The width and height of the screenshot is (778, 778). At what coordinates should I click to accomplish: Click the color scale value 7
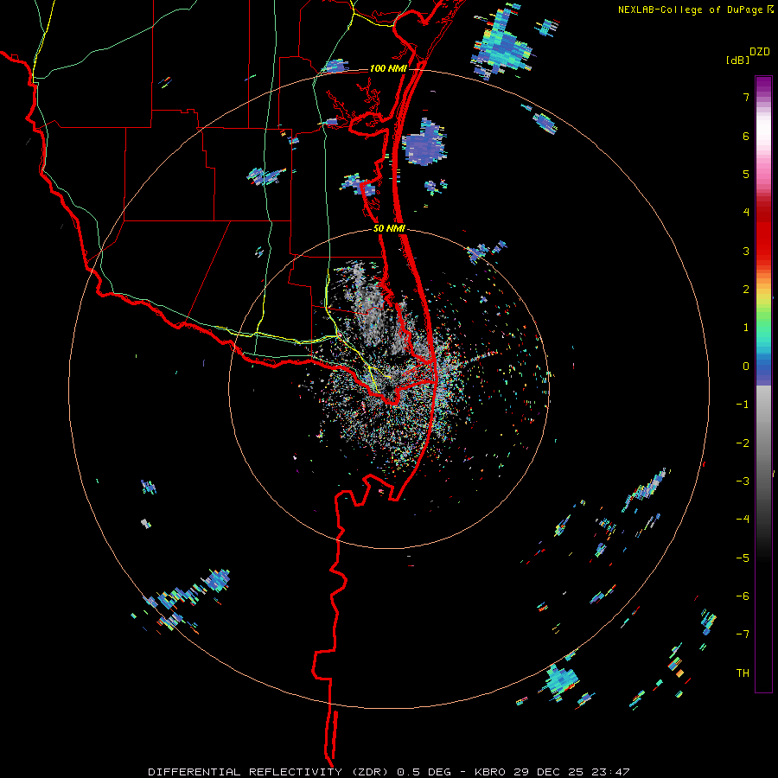point(746,97)
